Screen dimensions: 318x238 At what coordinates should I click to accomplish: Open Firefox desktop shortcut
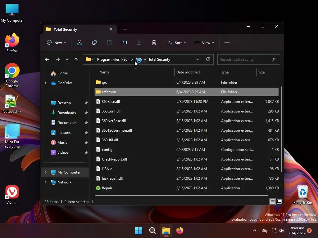(12, 43)
